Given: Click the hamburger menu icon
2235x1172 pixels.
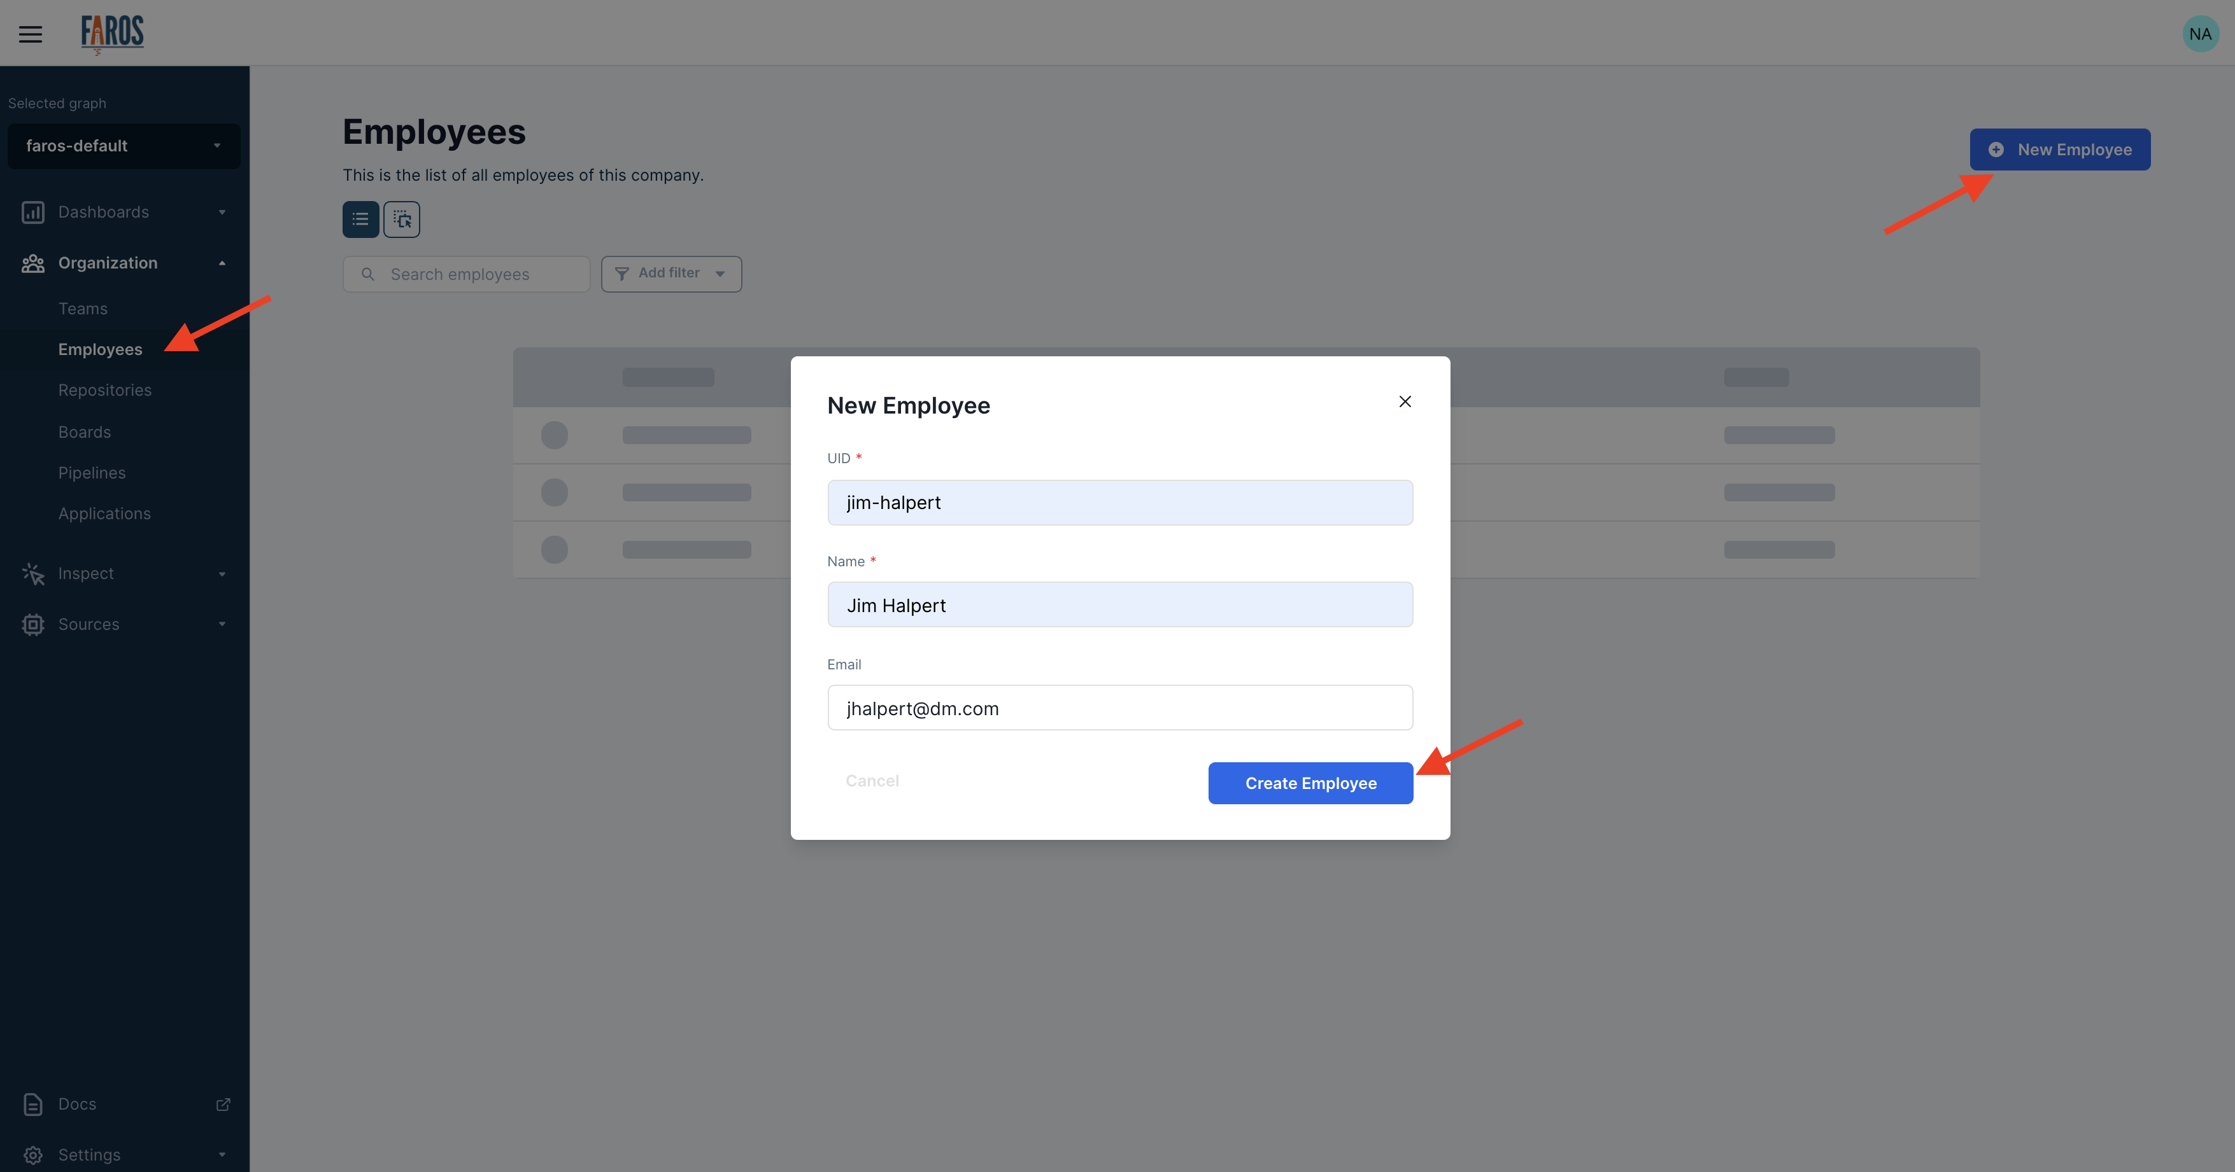Looking at the screenshot, I should pyautogui.click(x=31, y=34).
